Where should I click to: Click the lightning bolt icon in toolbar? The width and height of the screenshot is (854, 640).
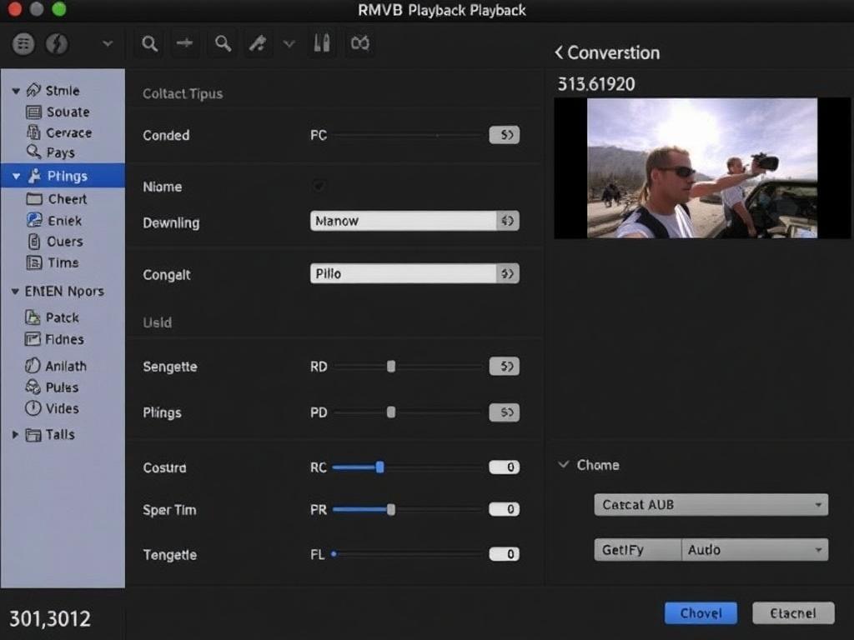(x=57, y=44)
